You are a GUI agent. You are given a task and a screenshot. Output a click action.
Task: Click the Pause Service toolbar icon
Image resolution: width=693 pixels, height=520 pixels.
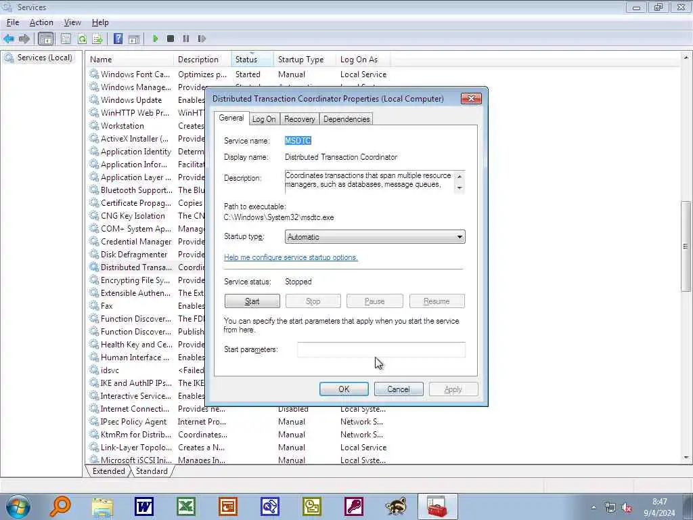pyautogui.click(x=186, y=39)
